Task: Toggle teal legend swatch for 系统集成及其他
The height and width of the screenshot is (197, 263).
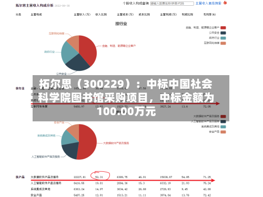Action: click(x=223, y=127)
